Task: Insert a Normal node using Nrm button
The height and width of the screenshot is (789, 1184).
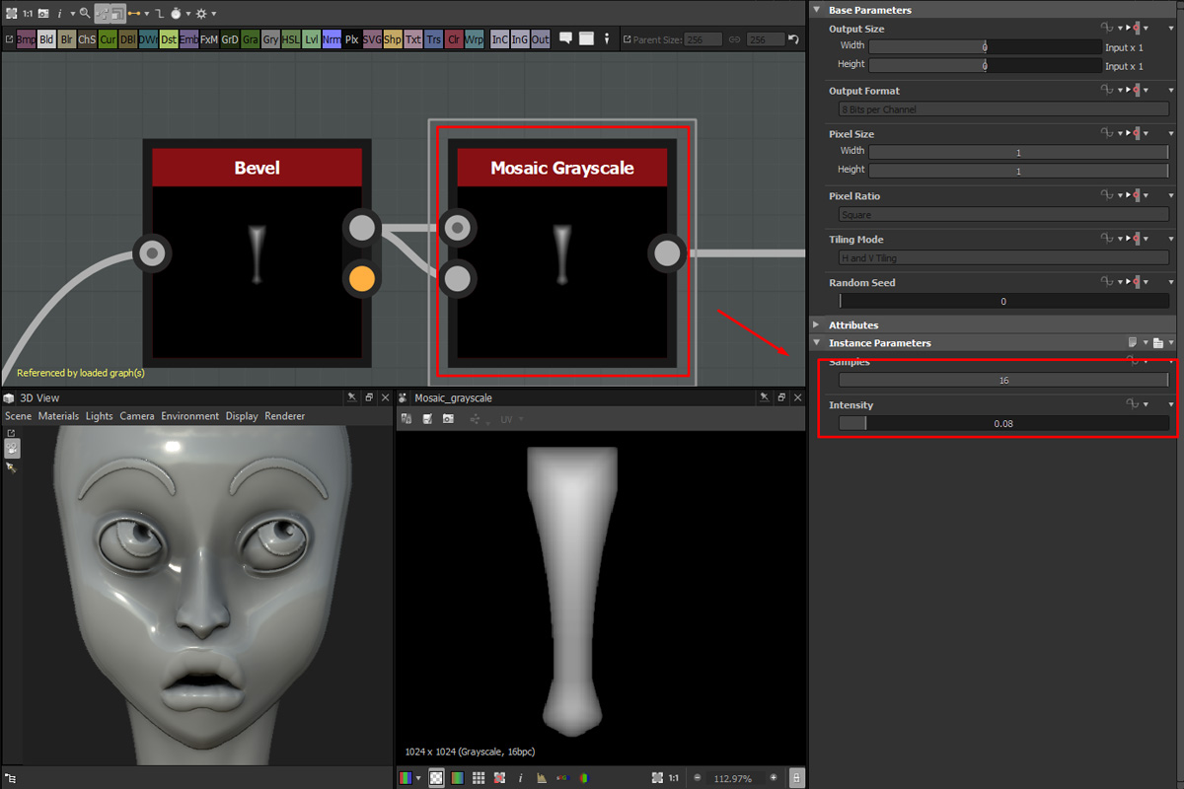Action: (333, 39)
